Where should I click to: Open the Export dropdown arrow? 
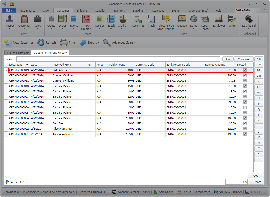[x=99, y=43]
